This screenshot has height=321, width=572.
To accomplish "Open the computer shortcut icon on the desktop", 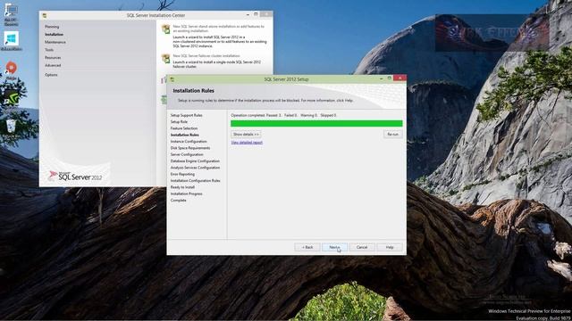I will [x=11, y=11].
